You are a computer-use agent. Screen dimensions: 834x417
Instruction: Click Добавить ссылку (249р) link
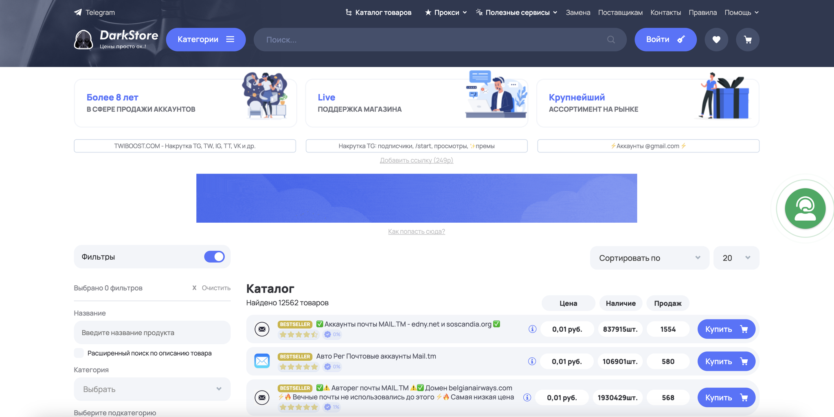(416, 160)
